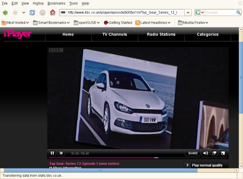243x179 pixels.
Task: Go to the home page
Action: [x=53, y=12]
